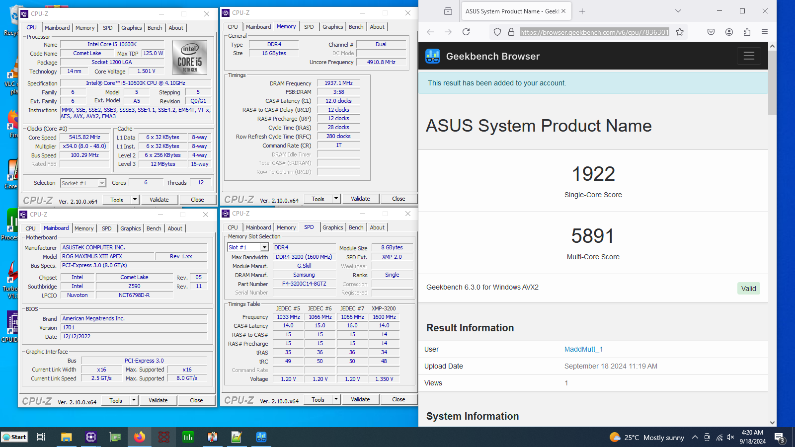Open the Firefox account icon
The image size is (795, 447).
[729, 32]
